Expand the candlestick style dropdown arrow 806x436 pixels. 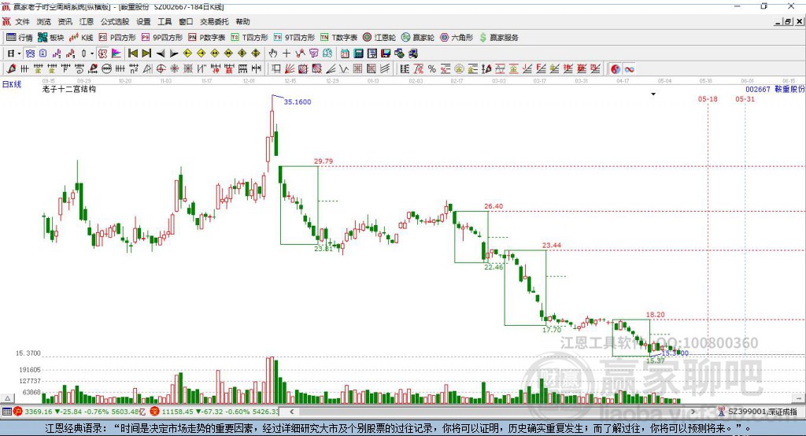coord(92,54)
